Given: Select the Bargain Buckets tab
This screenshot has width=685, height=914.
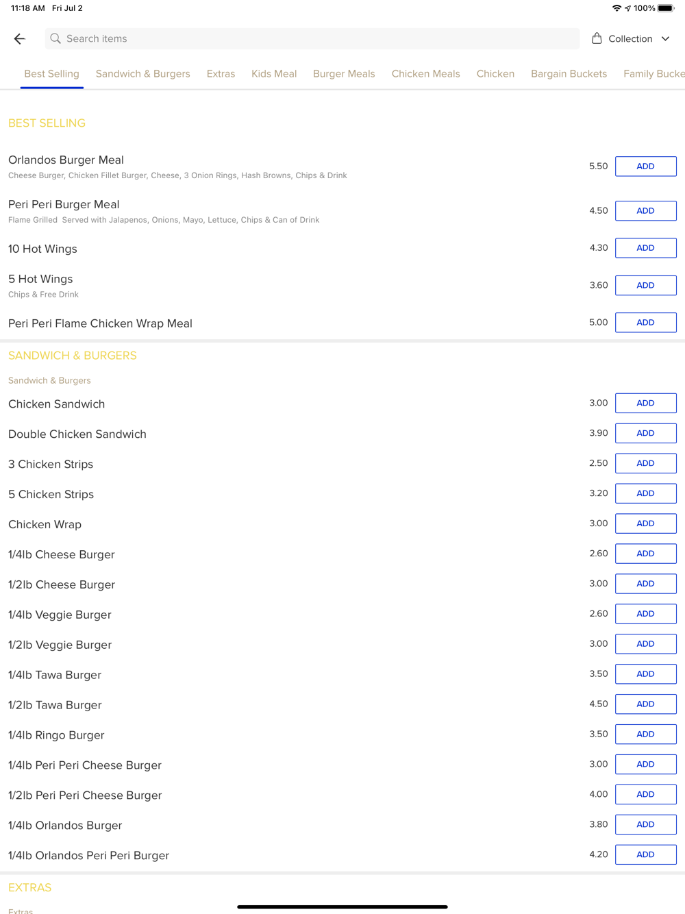Looking at the screenshot, I should (569, 74).
